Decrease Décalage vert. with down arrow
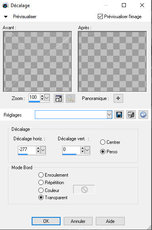The width and height of the screenshot is (152, 230). [x=83, y=152]
